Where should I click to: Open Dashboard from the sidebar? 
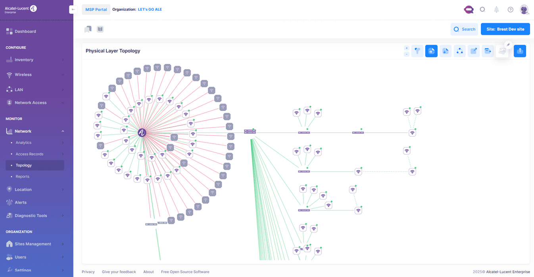pos(25,31)
